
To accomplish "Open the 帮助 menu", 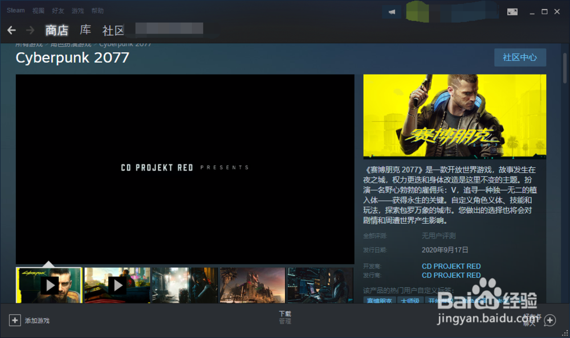I will [97, 11].
